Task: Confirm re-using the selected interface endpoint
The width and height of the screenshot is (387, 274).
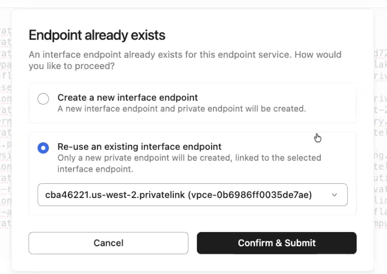Action: (x=276, y=243)
